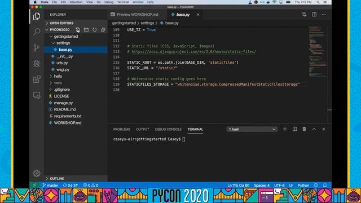Open the Search view in activity bar
Screen dimensions: 361x203
click(37, 32)
